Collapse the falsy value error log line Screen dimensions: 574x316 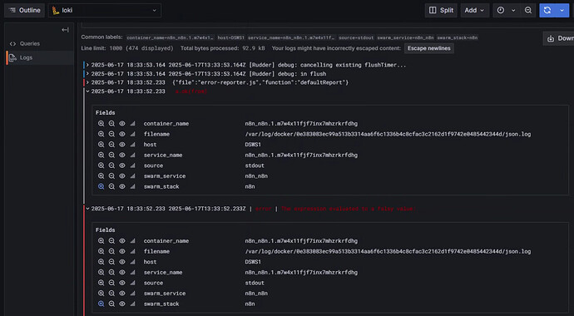87,209
